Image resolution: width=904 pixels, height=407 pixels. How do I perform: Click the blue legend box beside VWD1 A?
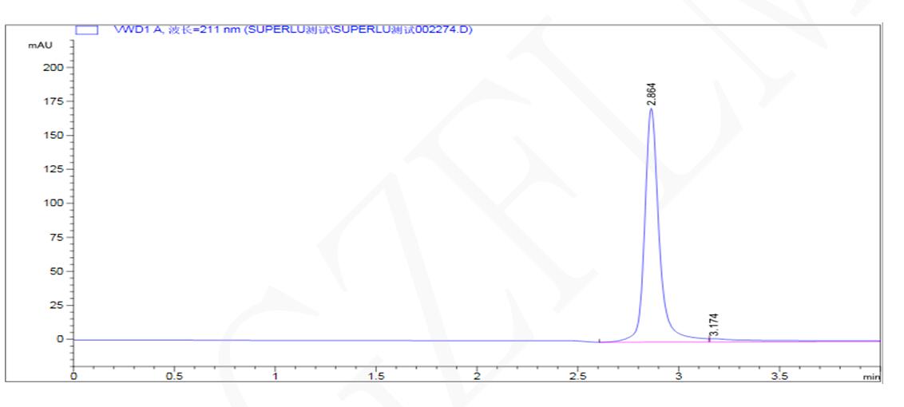86,30
